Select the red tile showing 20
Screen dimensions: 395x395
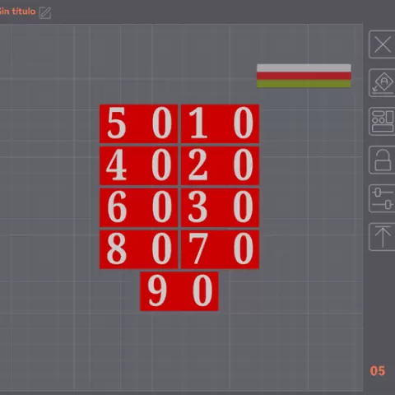pyautogui.click(x=220, y=165)
